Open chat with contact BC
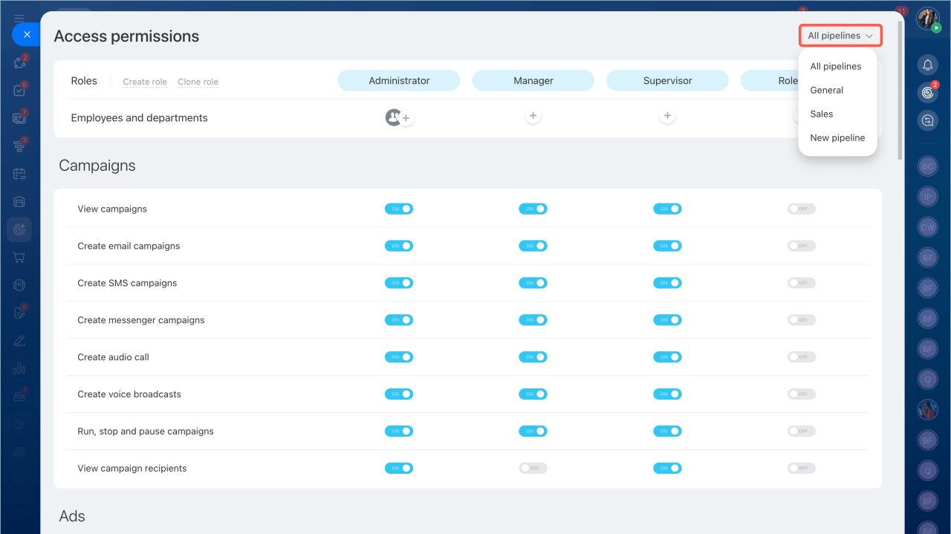Viewport: 951px width, 534px height. (x=927, y=167)
